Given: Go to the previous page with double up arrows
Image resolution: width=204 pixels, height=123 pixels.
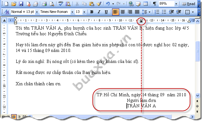Looking at the screenshot, I should (x=197, y=101).
